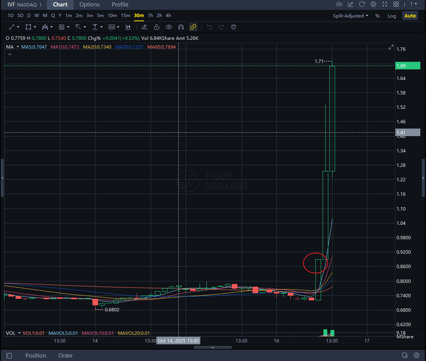Select the 5D timeframe
The width and height of the screenshot is (426, 361).
click(x=20, y=16)
